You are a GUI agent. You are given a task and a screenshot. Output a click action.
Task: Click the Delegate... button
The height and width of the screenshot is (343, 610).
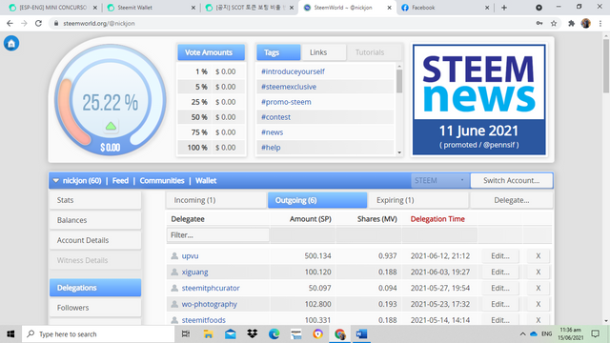512,200
